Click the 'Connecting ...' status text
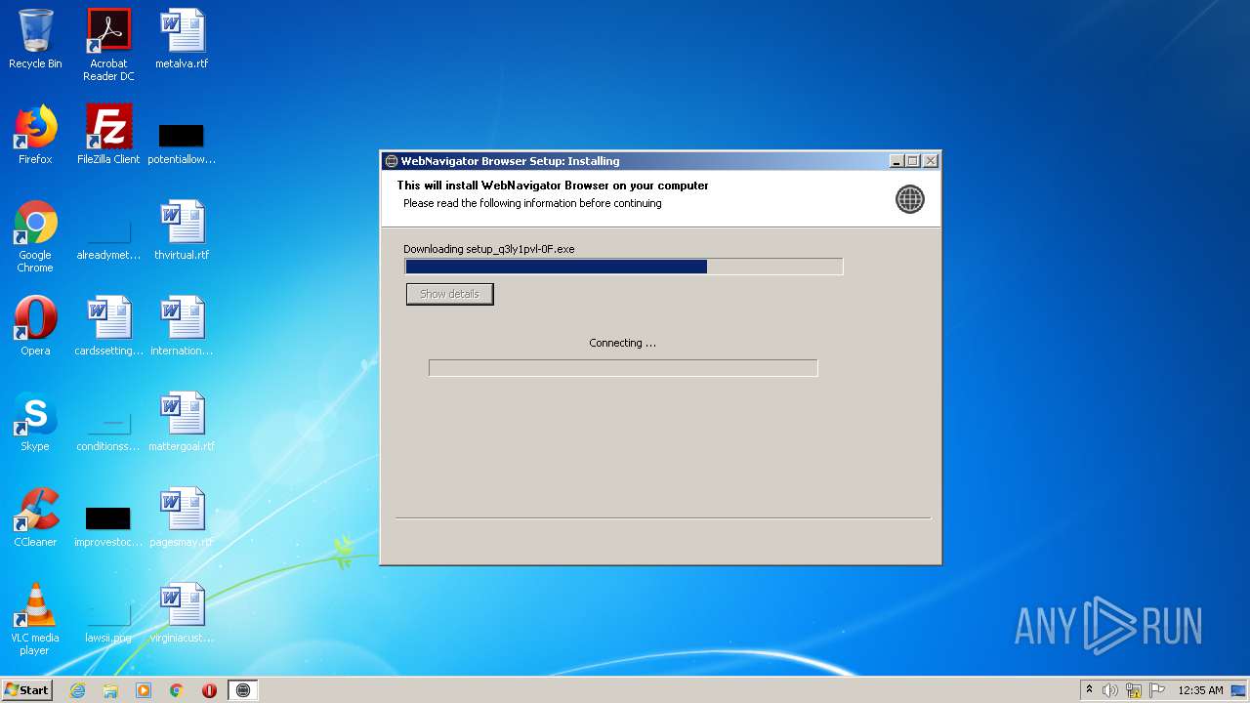1250x703 pixels. pyautogui.click(x=623, y=343)
